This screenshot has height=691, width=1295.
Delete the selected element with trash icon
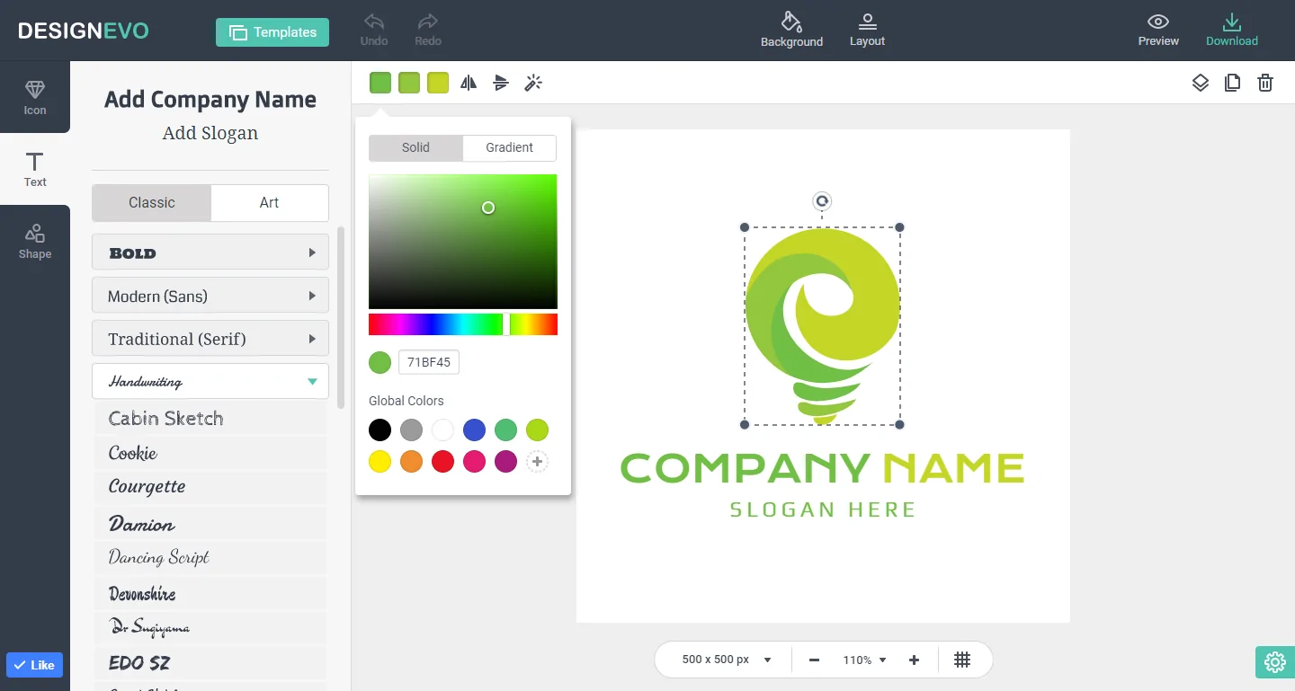tap(1265, 82)
